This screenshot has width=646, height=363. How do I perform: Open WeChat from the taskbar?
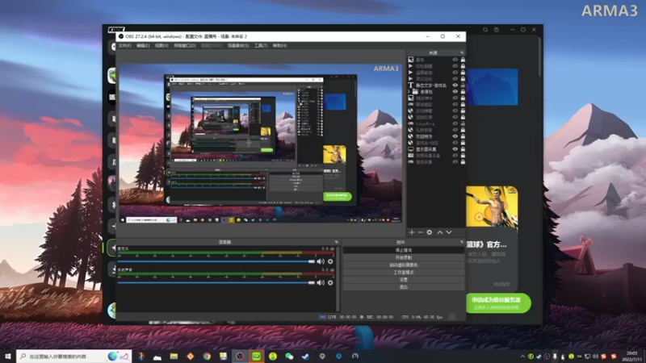289,356
